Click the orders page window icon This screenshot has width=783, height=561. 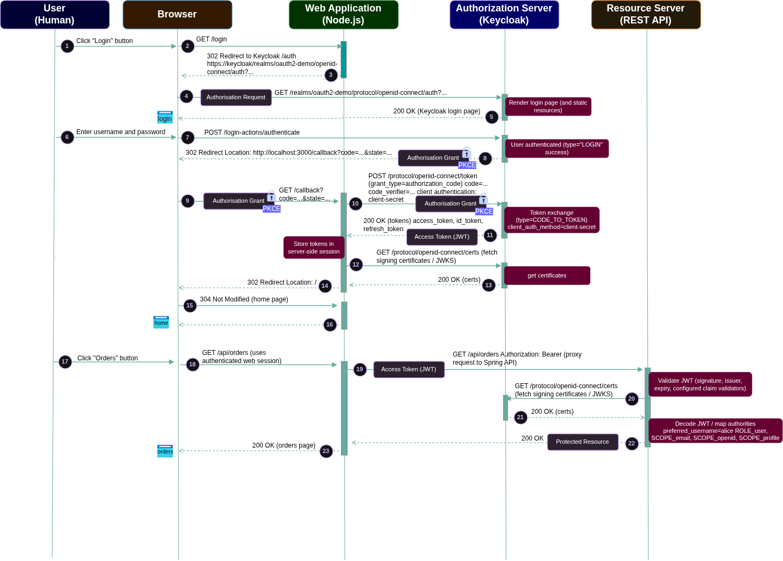pos(165,451)
